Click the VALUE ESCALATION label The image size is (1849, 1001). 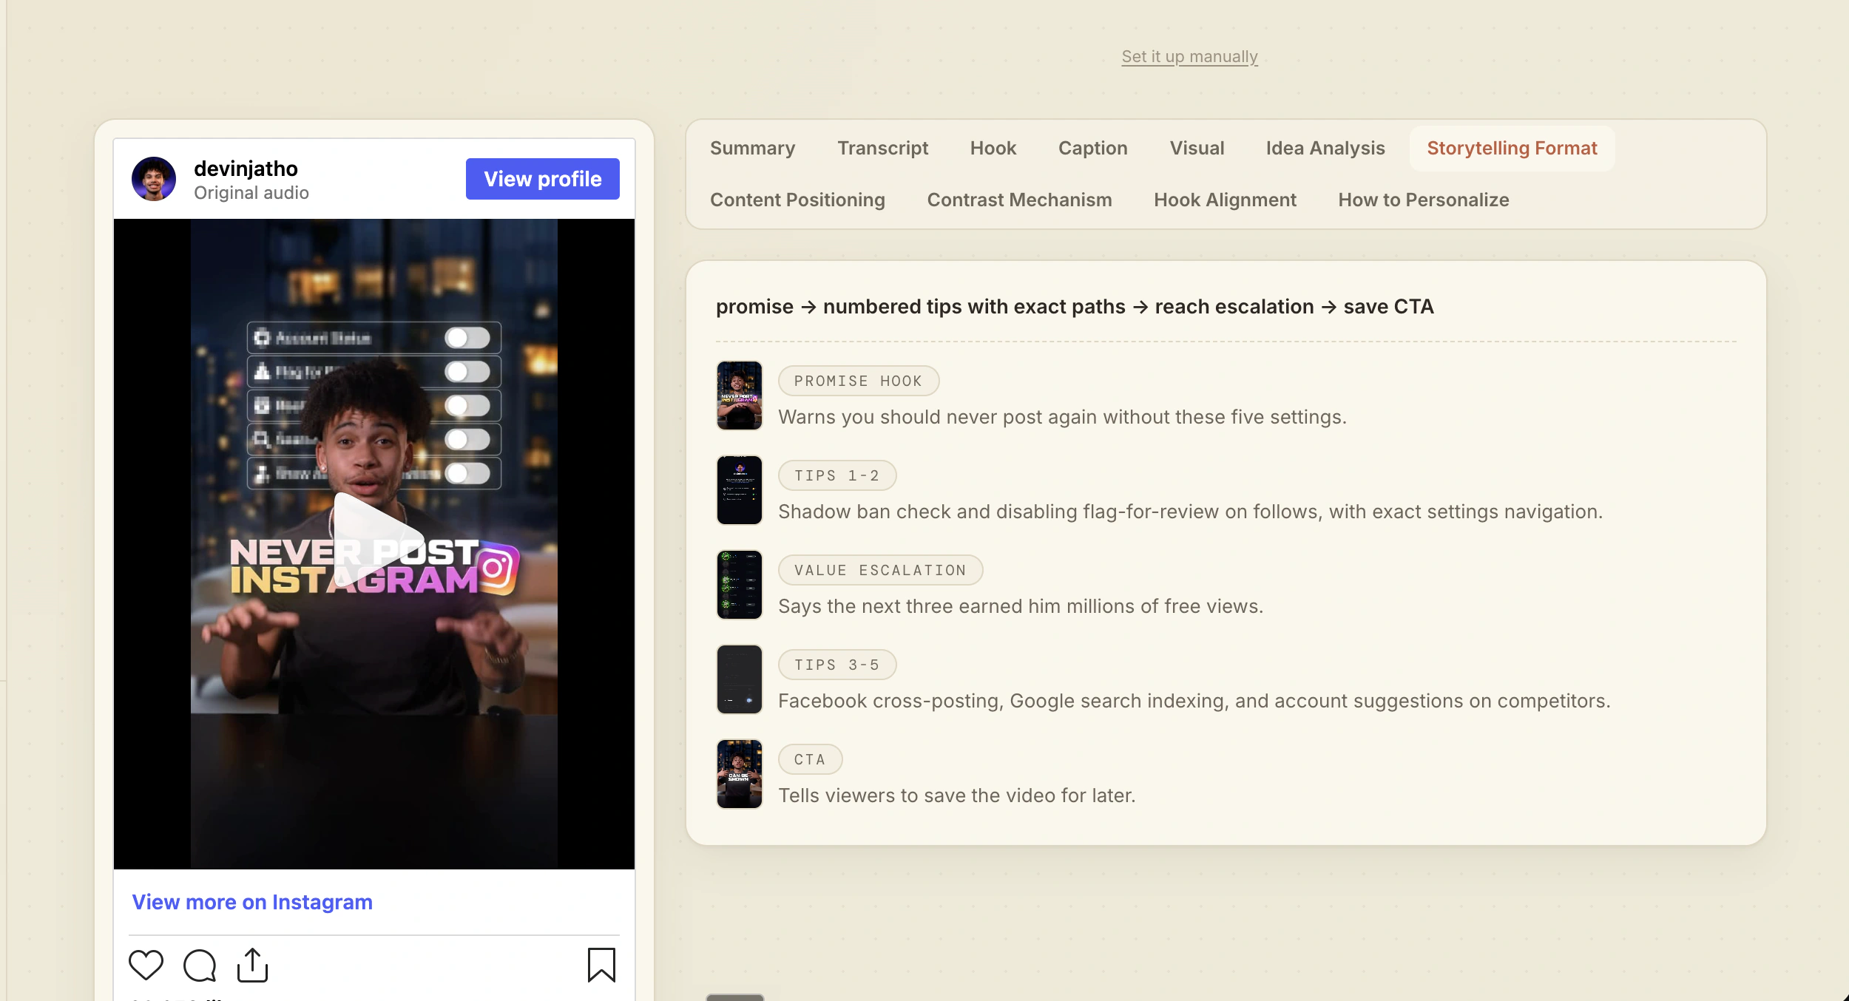pos(880,570)
